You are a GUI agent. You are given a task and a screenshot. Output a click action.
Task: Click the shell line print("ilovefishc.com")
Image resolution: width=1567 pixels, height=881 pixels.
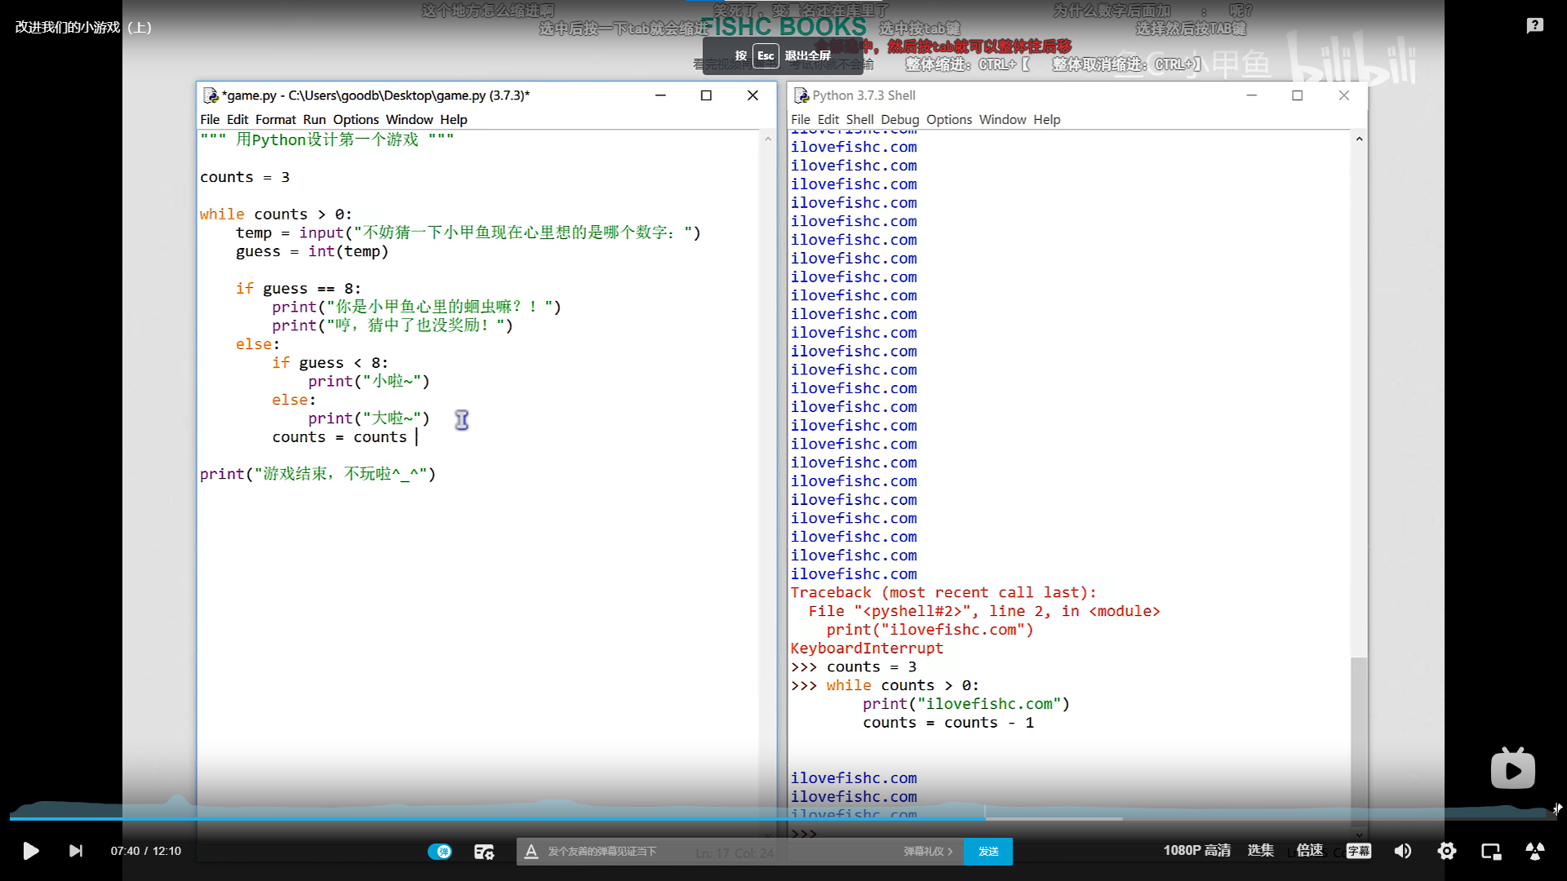pyautogui.click(x=966, y=703)
